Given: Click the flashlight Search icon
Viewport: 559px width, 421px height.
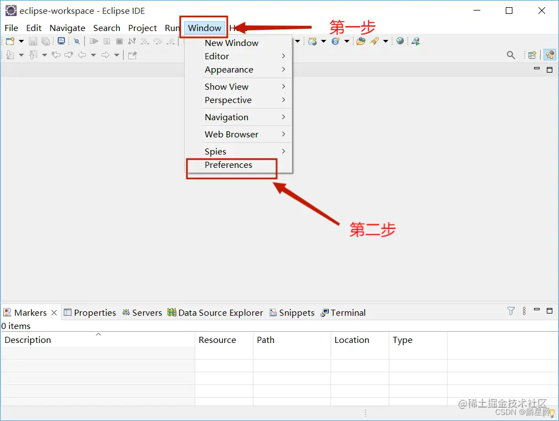Looking at the screenshot, I should coord(374,42).
